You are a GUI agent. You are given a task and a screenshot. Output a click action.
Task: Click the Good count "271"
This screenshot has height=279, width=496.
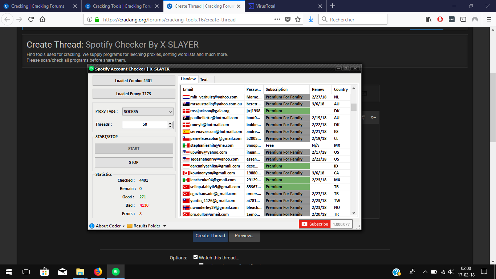pyautogui.click(x=143, y=197)
